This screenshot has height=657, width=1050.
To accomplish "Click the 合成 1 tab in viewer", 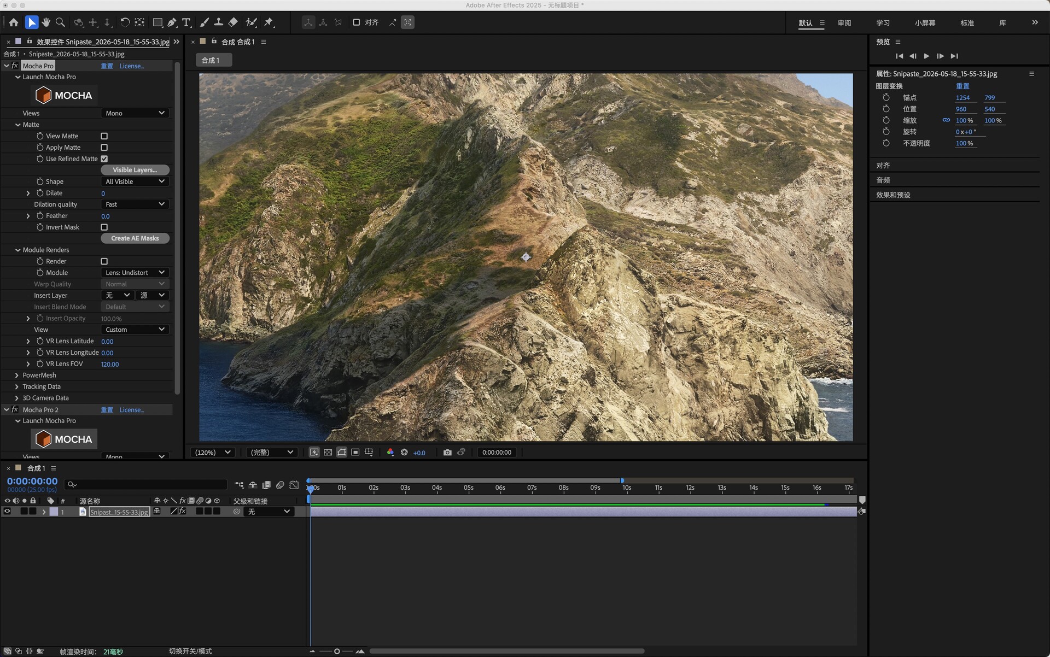I will coord(213,60).
